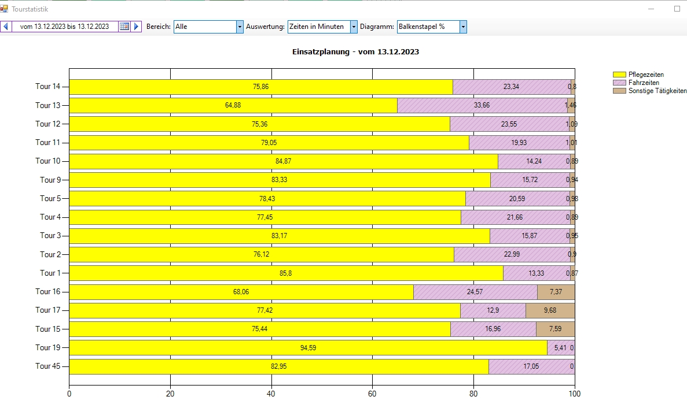Open the Bereich dropdown showing Alle

point(240,27)
